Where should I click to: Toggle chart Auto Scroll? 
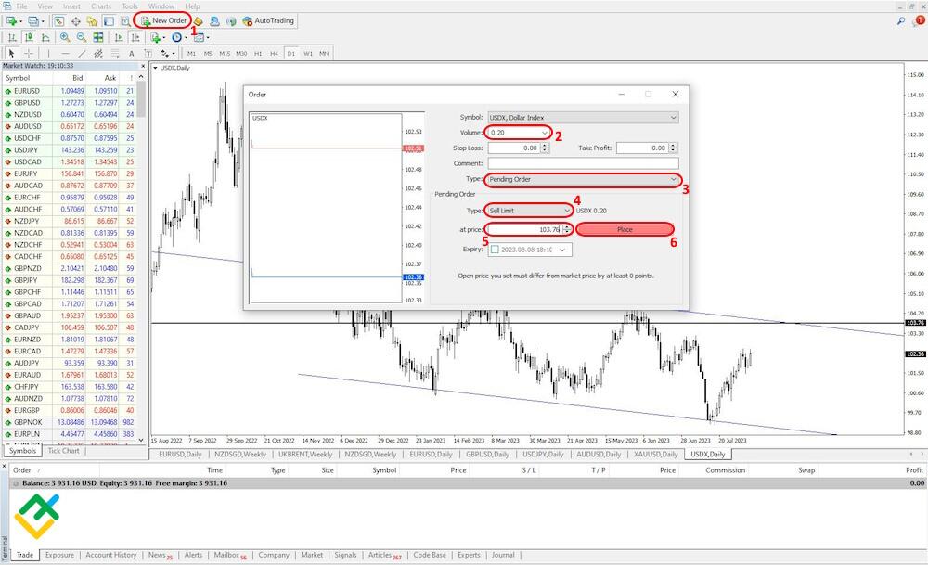coord(119,37)
